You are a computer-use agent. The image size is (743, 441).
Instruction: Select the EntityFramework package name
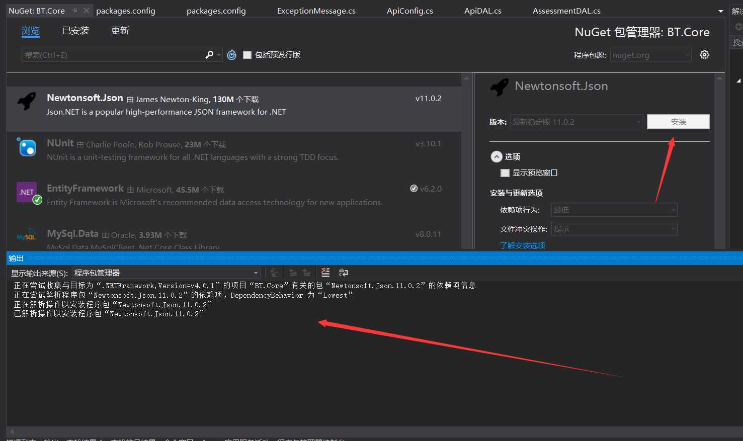point(85,189)
